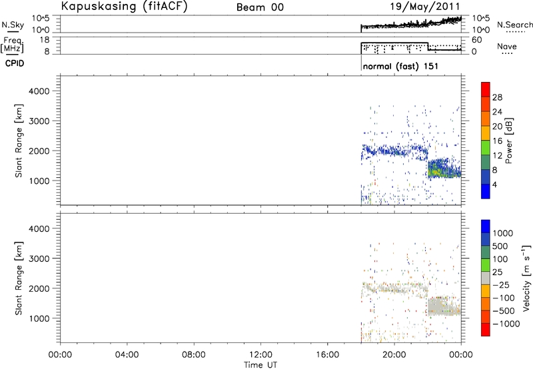This screenshot has height=369, width=533.
Task: Click the '60' Nave axis label
Action: point(477,40)
